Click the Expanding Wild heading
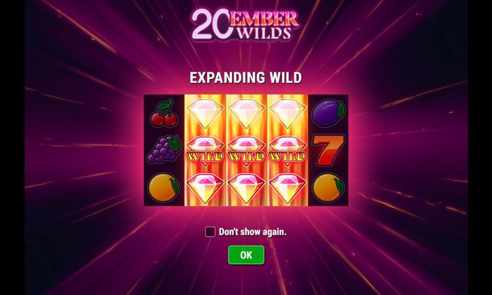 246,78
